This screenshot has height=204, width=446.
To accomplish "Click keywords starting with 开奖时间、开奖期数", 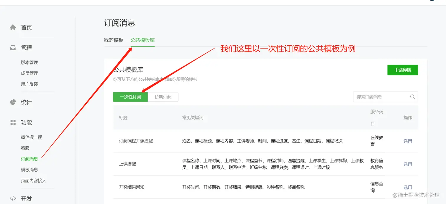I will 243,187.
